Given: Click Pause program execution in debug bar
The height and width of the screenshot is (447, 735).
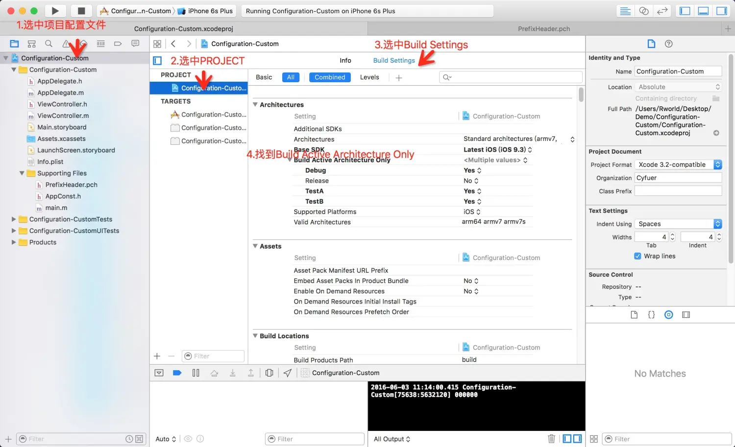Looking at the screenshot, I should (x=196, y=373).
